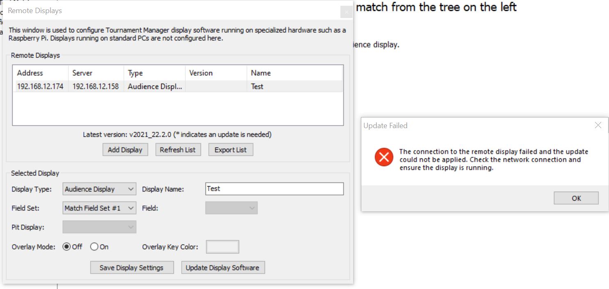The height and width of the screenshot is (289, 609).
Task: Click the Display Name text field
Action: 274,189
